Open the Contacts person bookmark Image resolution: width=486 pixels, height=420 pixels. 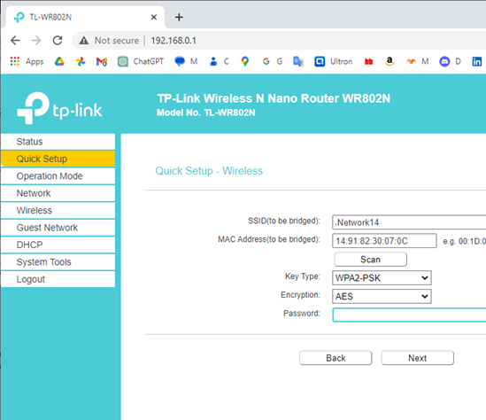click(x=220, y=61)
